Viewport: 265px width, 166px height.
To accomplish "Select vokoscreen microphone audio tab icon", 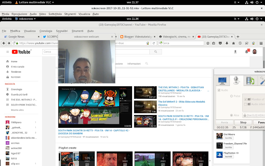I will point(236,81).
